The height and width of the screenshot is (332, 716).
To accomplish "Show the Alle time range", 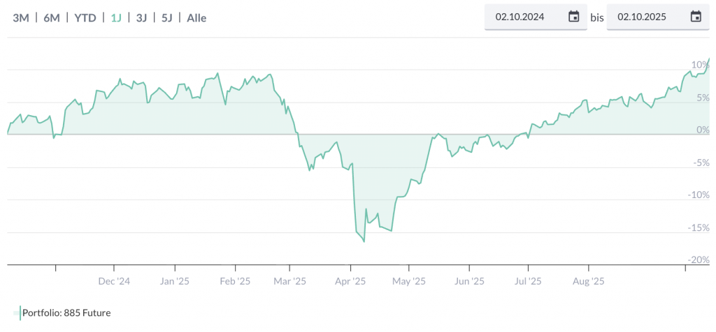I will coord(196,17).
